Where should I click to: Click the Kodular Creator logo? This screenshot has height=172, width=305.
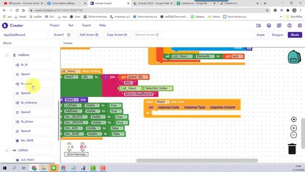click(x=5, y=25)
